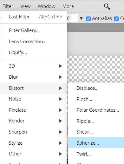This screenshot has width=124, height=164.
Task: Open the Filter menu
Action: pyautogui.click(x=8, y=6)
